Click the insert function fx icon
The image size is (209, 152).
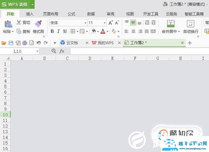pyautogui.click(x=62, y=51)
